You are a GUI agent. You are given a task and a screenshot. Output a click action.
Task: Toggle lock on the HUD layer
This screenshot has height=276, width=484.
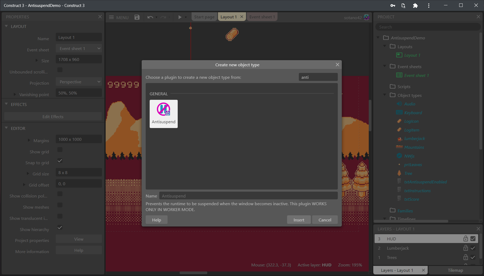coord(465,239)
